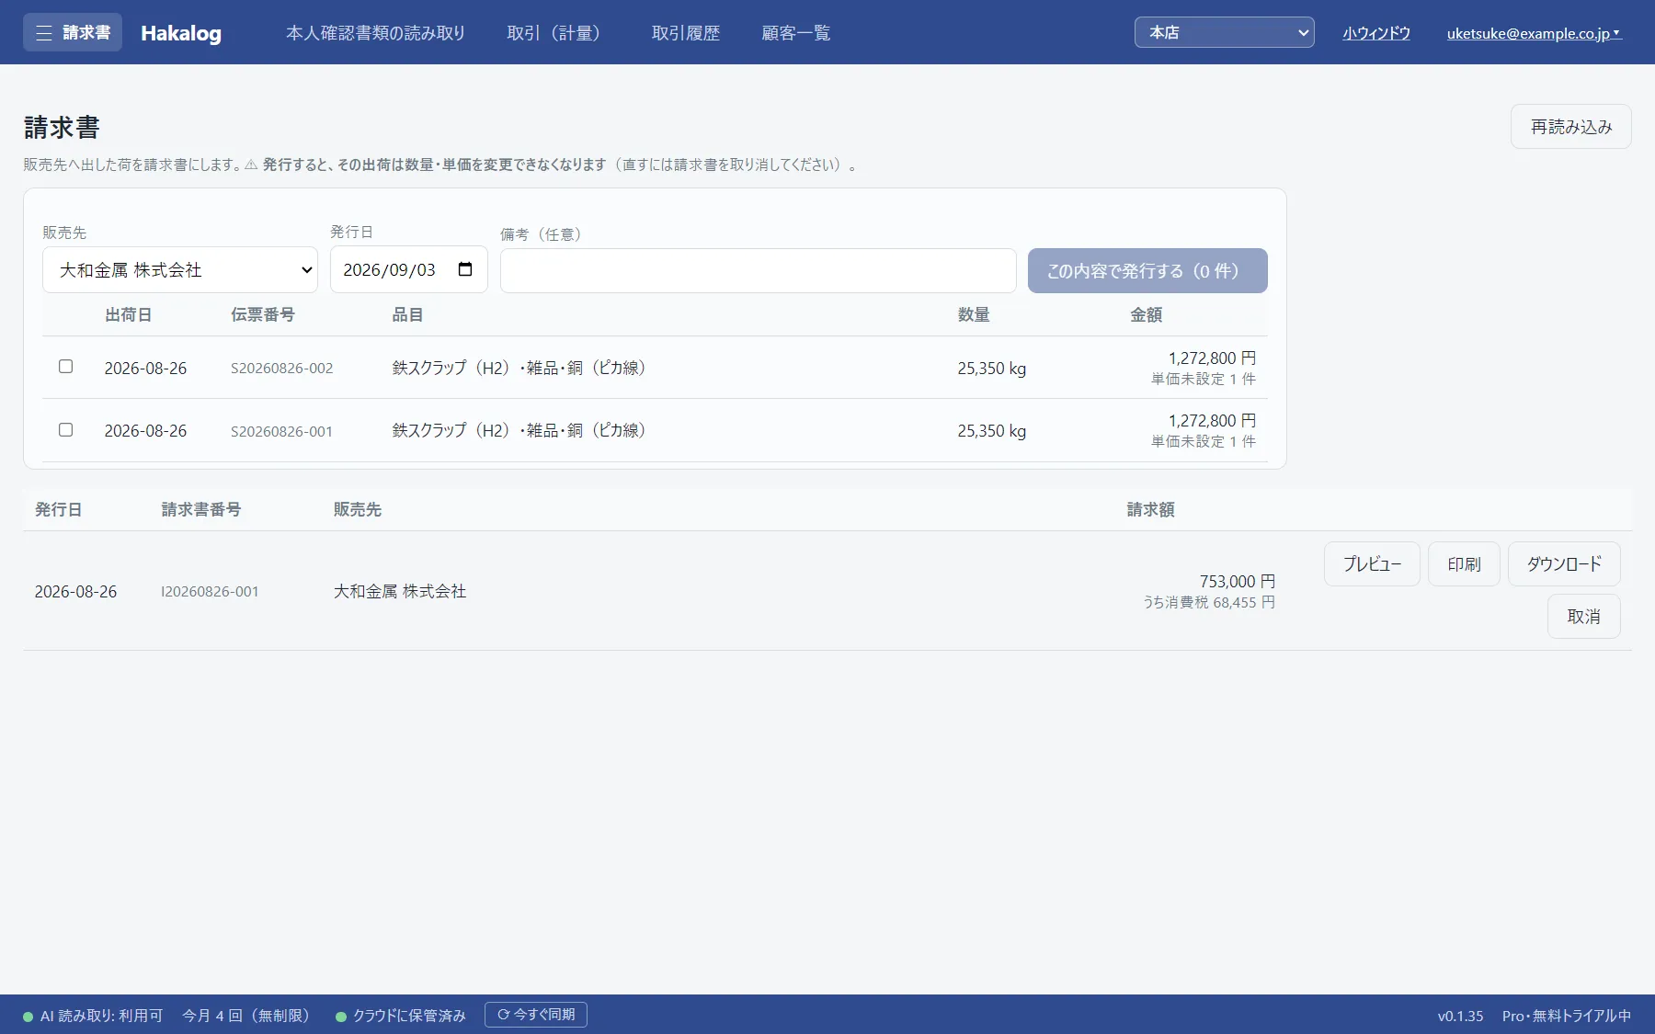Viewport: 1655px width, 1034px height.
Task: Go to 取引（計量） page
Action: point(558,33)
